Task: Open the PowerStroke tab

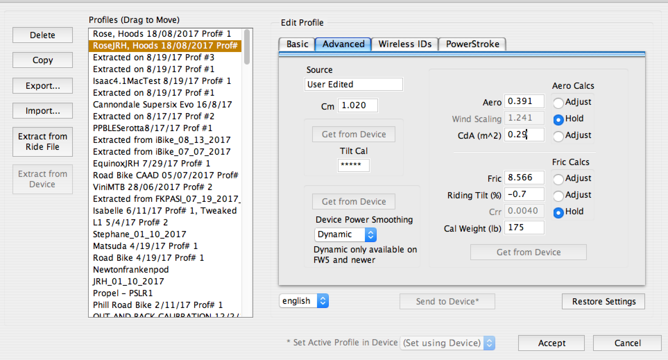Action: pos(472,44)
